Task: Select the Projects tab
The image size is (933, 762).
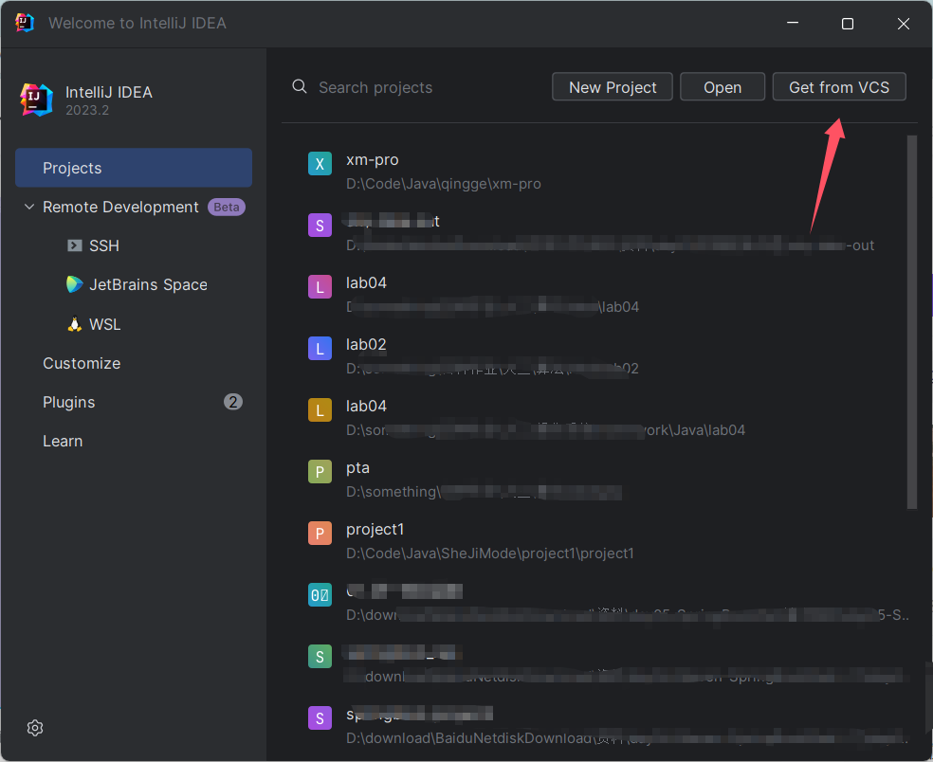Action: coord(134,168)
